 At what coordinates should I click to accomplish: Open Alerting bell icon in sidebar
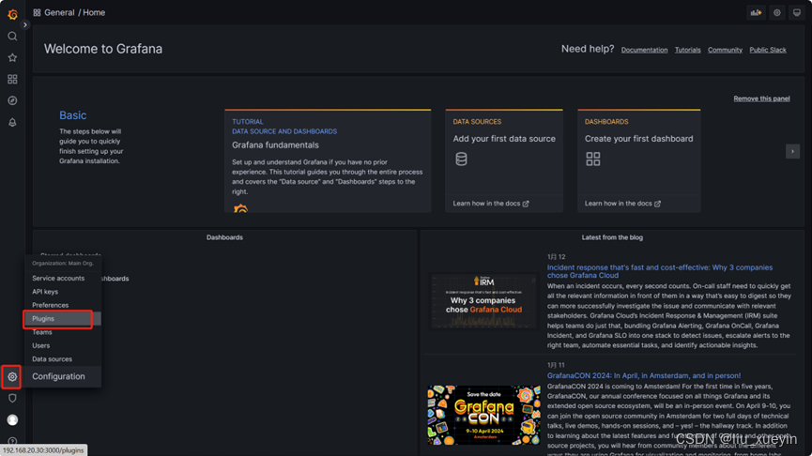[x=12, y=122]
